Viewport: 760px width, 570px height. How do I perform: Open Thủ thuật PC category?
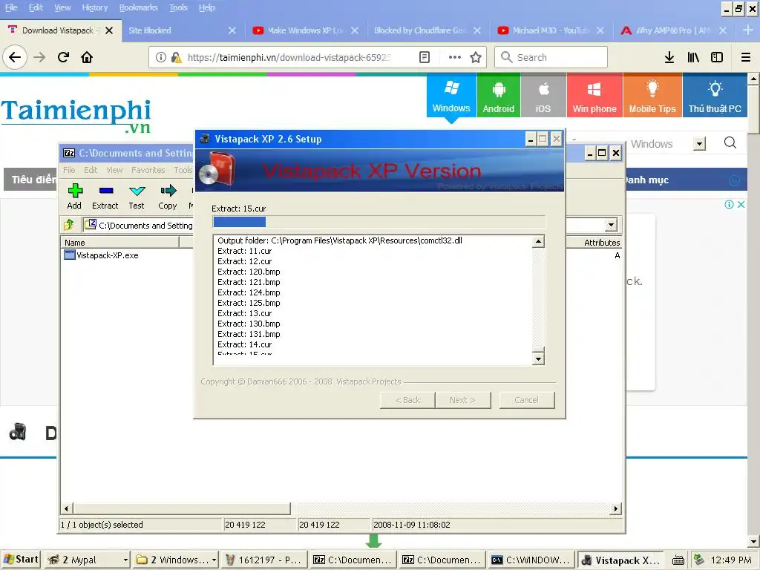[715, 96]
